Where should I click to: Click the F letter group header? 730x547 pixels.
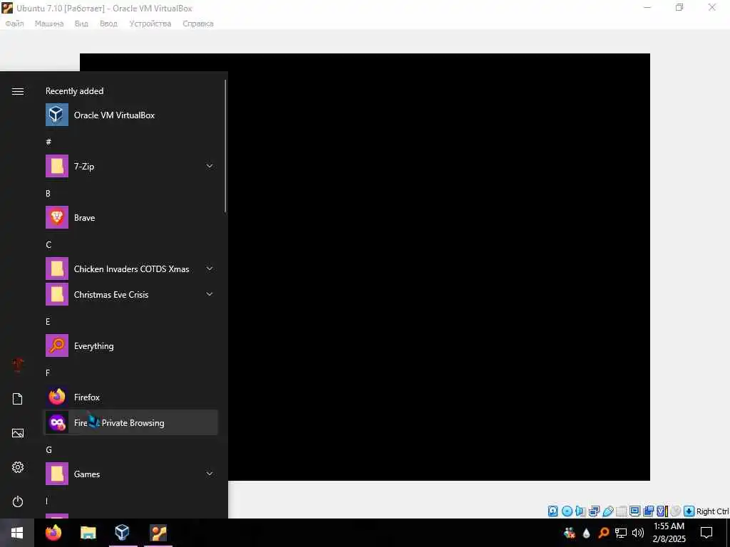coord(48,373)
